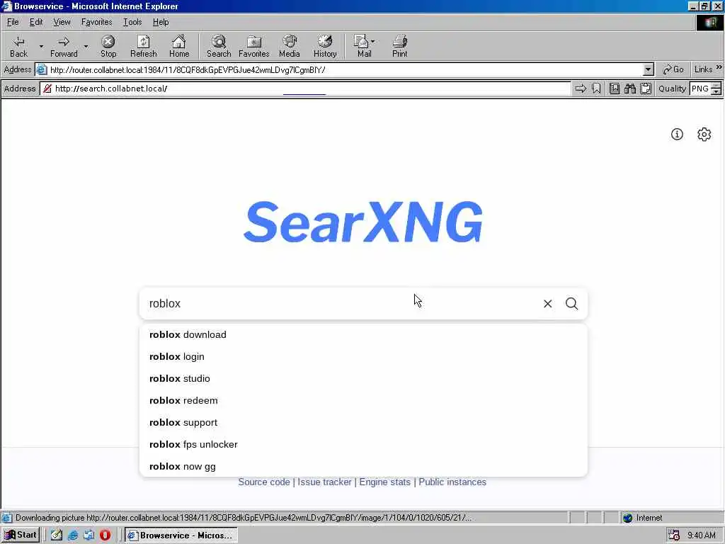Decrease Quality with the down stepper

tap(717, 91)
